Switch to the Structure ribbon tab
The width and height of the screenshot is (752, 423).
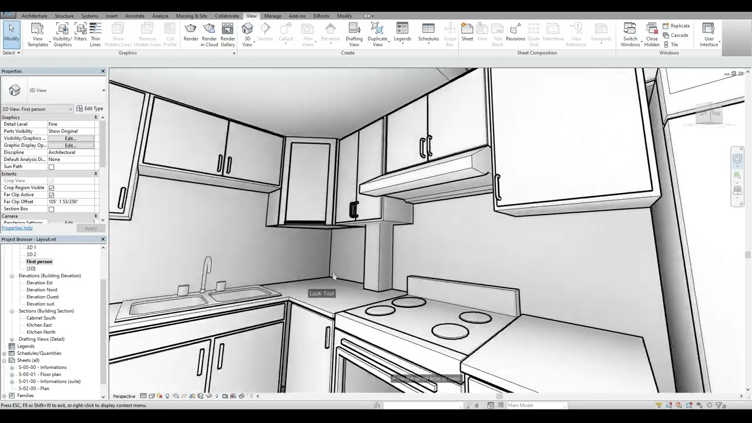pyautogui.click(x=64, y=16)
